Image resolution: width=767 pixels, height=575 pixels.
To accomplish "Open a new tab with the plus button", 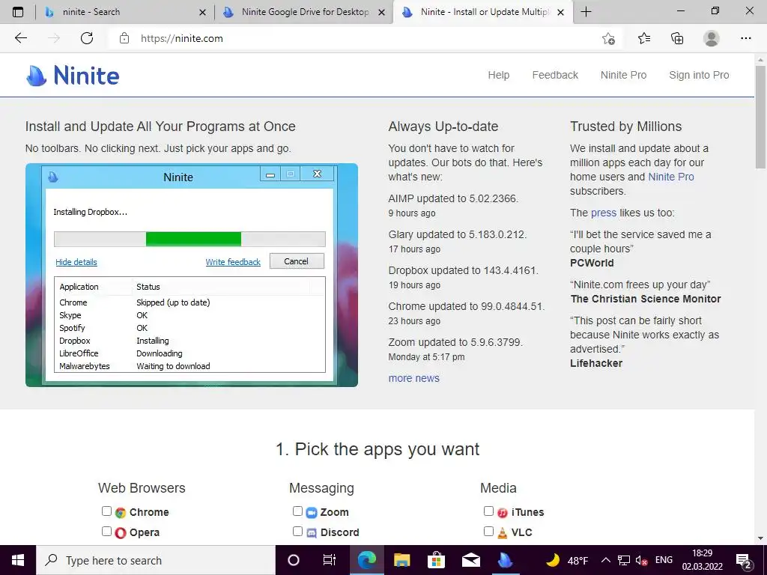I will (586, 12).
